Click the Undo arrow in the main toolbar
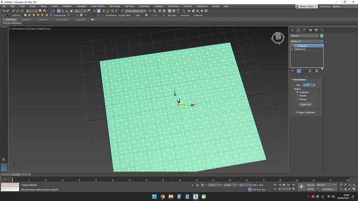 click(x=4, y=11)
